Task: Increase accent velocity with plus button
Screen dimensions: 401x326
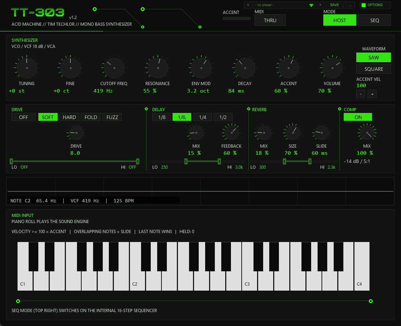Action: pos(372,94)
